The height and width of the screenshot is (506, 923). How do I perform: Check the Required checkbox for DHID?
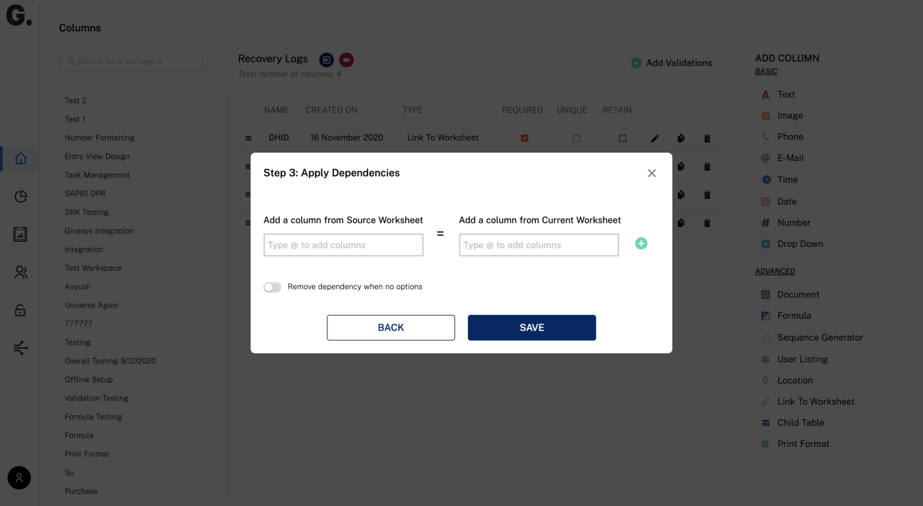coord(524,138)
